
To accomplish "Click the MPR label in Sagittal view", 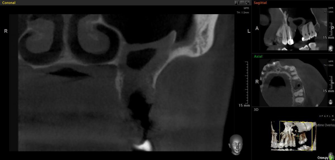I will (331, 9).
